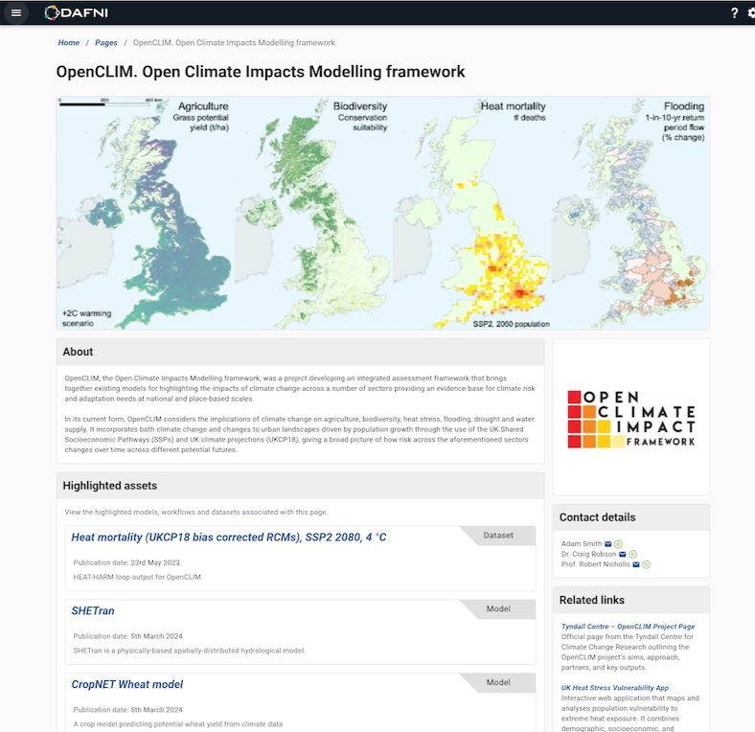Select the Highlighted assets heading
Image resolution: width=755 pixels, height=732 pixels.
tap(110, 486)
